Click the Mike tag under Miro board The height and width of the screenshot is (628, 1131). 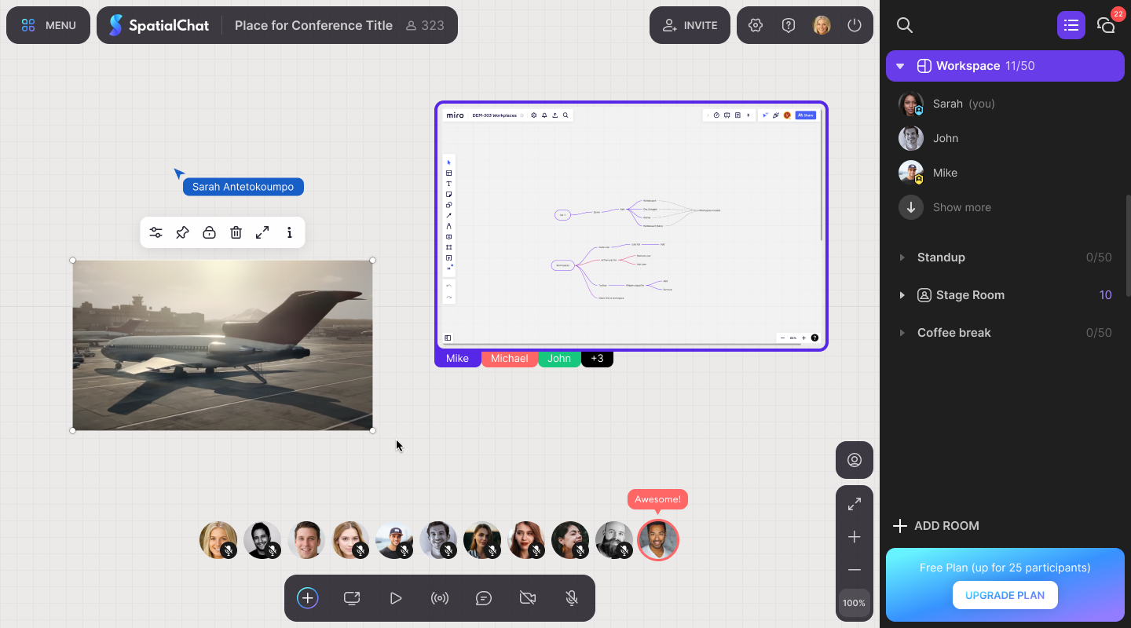[457, 359]
